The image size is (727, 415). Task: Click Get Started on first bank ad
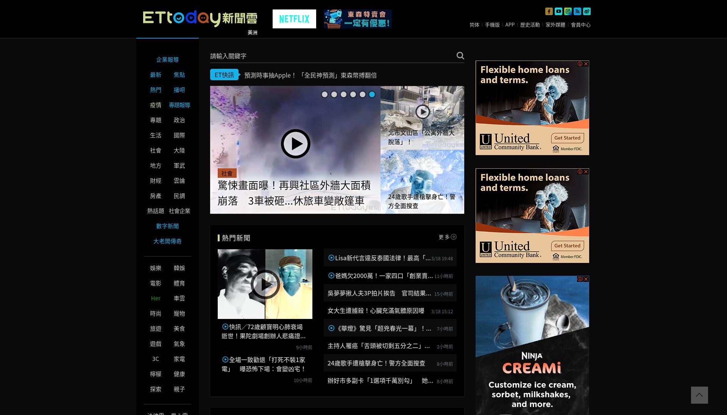click(567, 138)
